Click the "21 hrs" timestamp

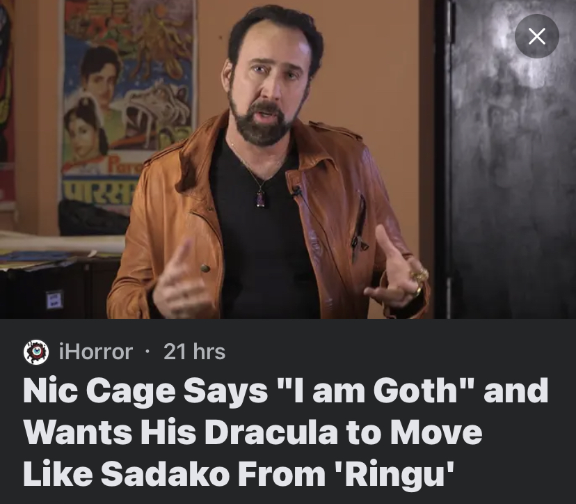click(194, 352)
